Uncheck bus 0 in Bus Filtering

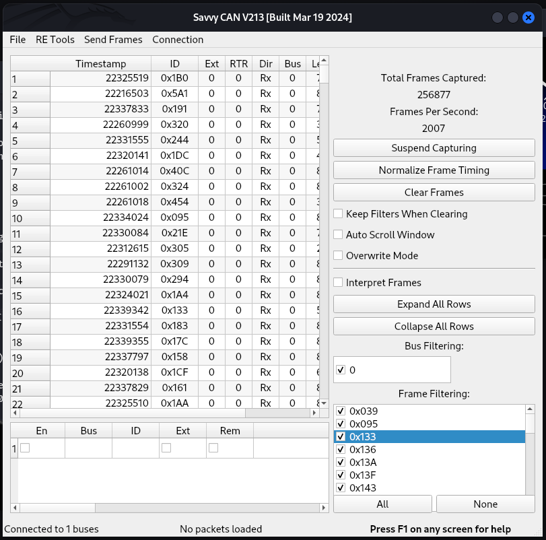pyautogui.click(x=341, y=370)
